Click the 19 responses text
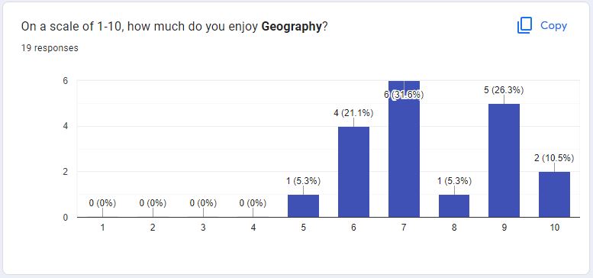593x278 pixels. tap(50, 48)
